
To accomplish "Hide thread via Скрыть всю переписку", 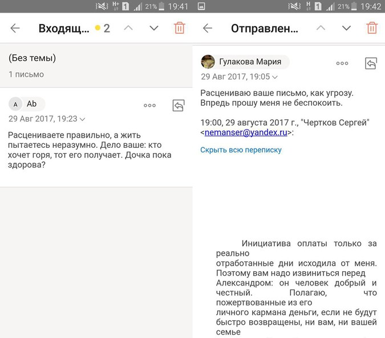I will tap(241, 150).
